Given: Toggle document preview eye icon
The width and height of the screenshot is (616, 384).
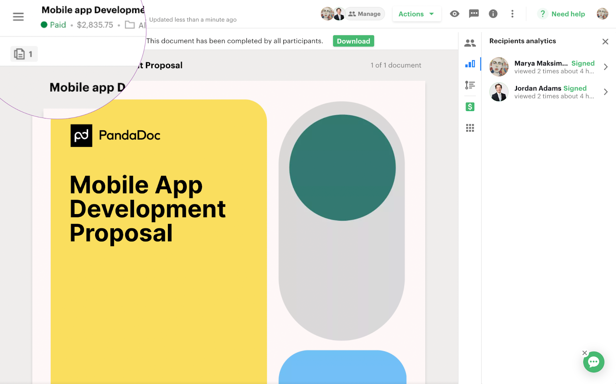Looking at the screenshot, I should 455,14.
